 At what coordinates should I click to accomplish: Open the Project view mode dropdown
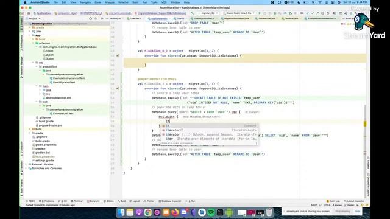35,19
